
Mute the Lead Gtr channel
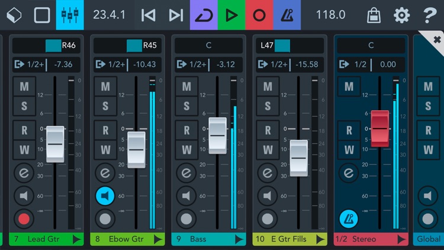click(24, 86)
